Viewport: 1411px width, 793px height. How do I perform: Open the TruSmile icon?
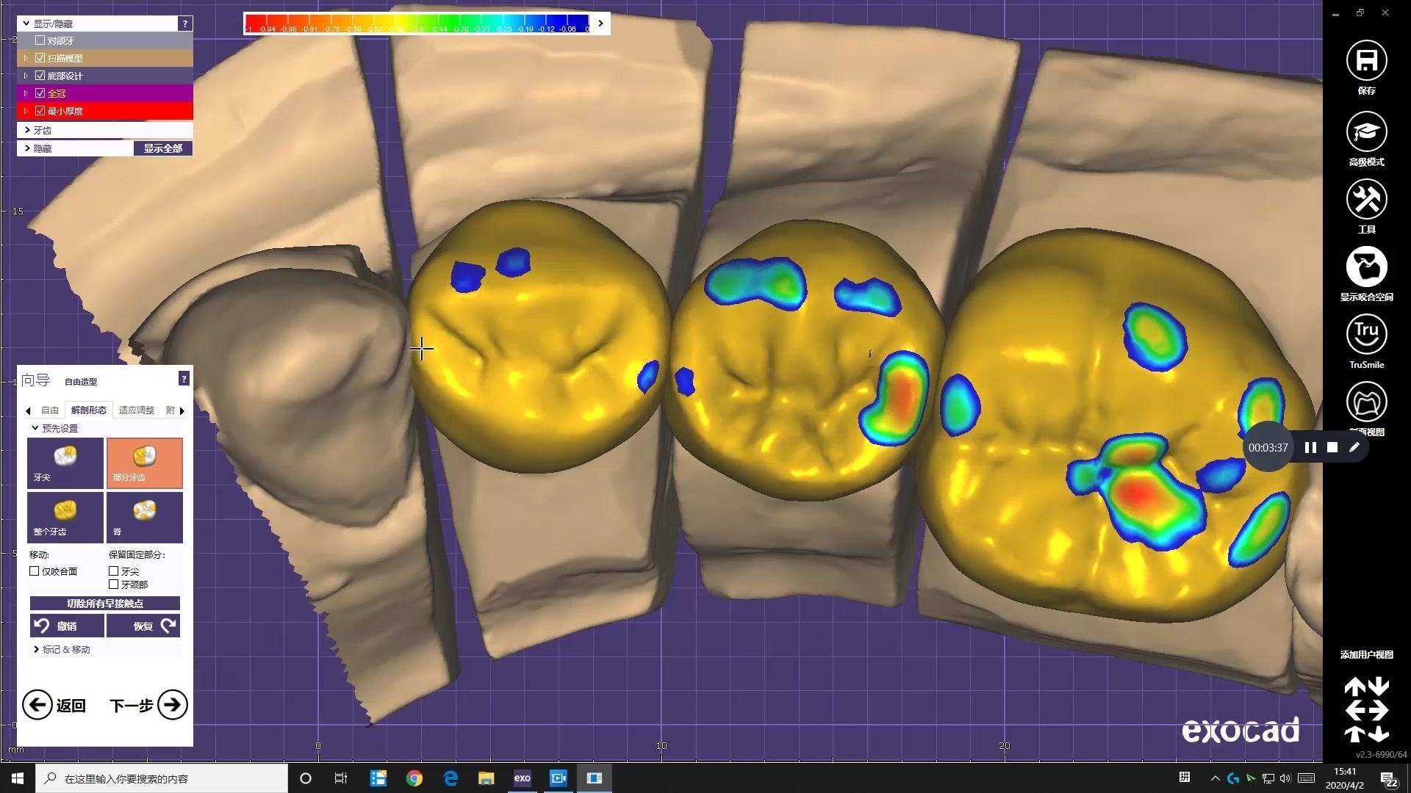1366,335
